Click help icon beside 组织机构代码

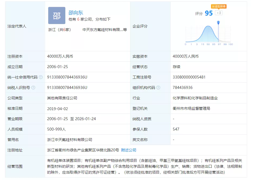pyautogui.click(x=158, y=88)
